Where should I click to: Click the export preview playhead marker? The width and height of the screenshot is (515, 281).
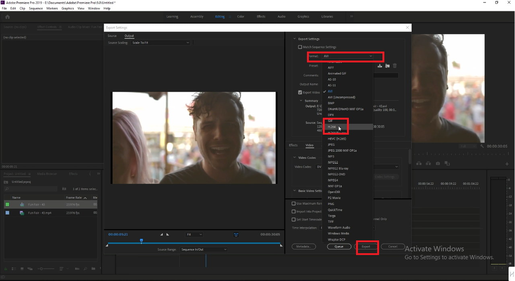[x=141, y=241]
